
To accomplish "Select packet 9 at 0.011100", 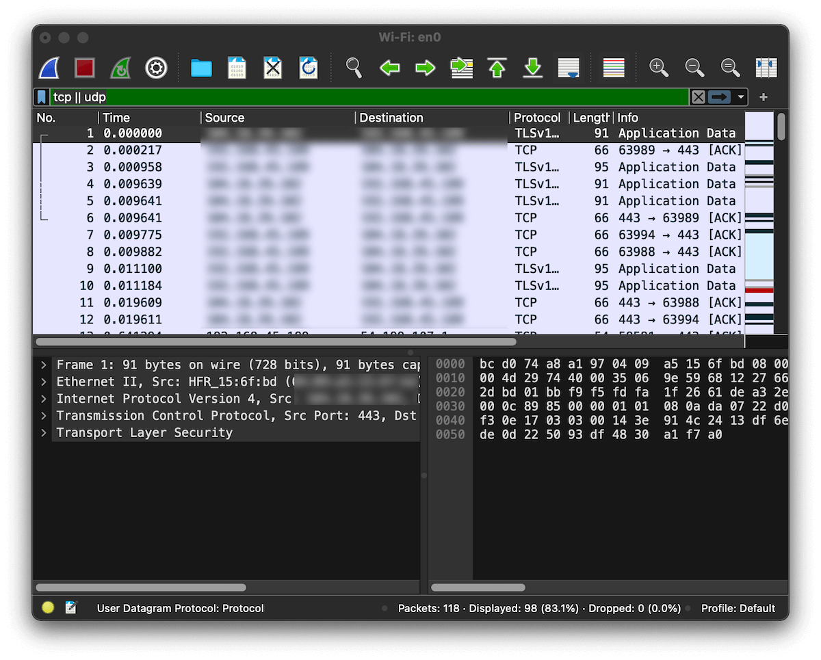I will 389,269.
